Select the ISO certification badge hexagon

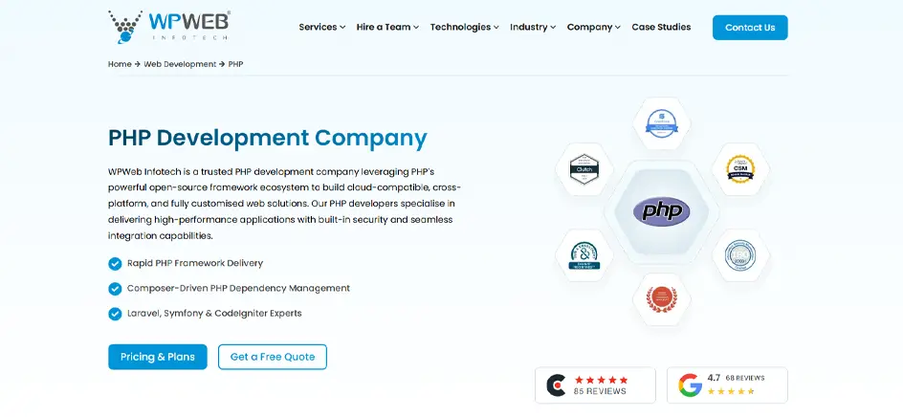point(740,255)
